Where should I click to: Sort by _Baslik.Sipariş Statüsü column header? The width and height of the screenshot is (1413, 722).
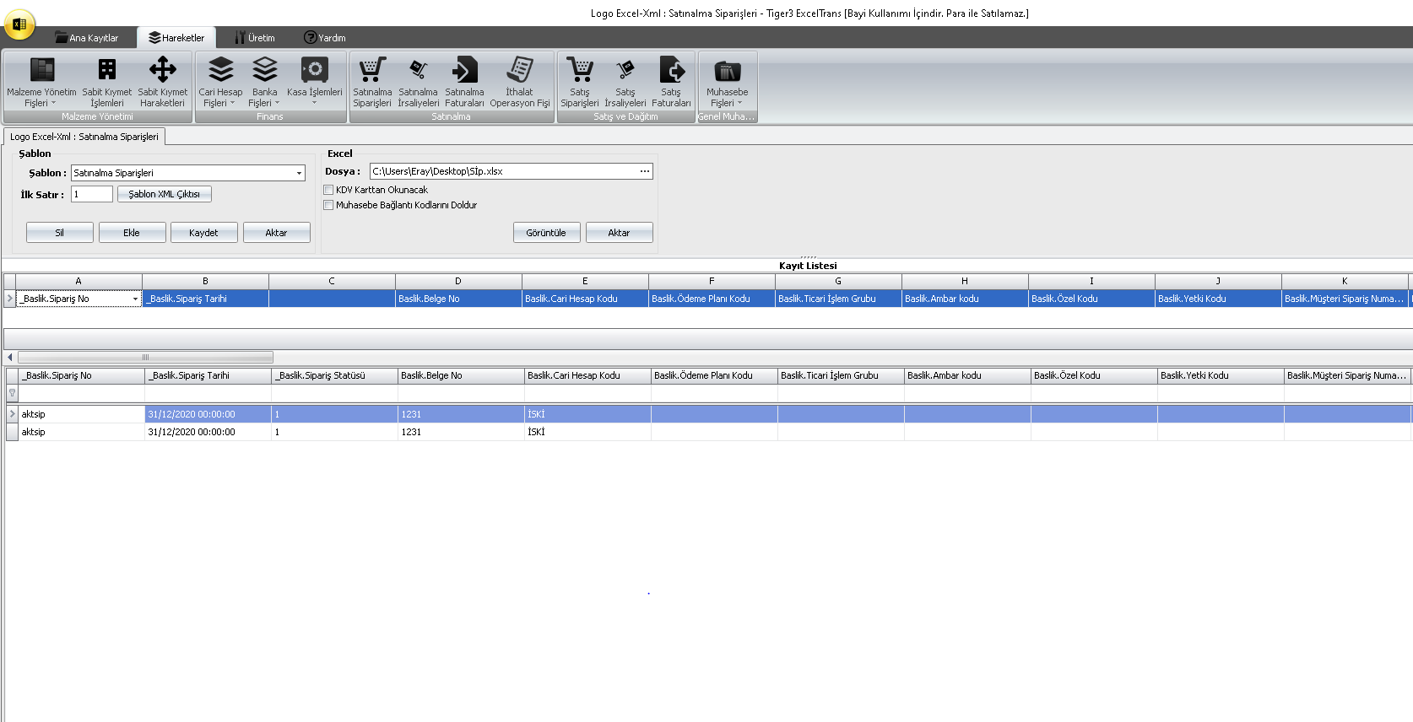[334, 376]
